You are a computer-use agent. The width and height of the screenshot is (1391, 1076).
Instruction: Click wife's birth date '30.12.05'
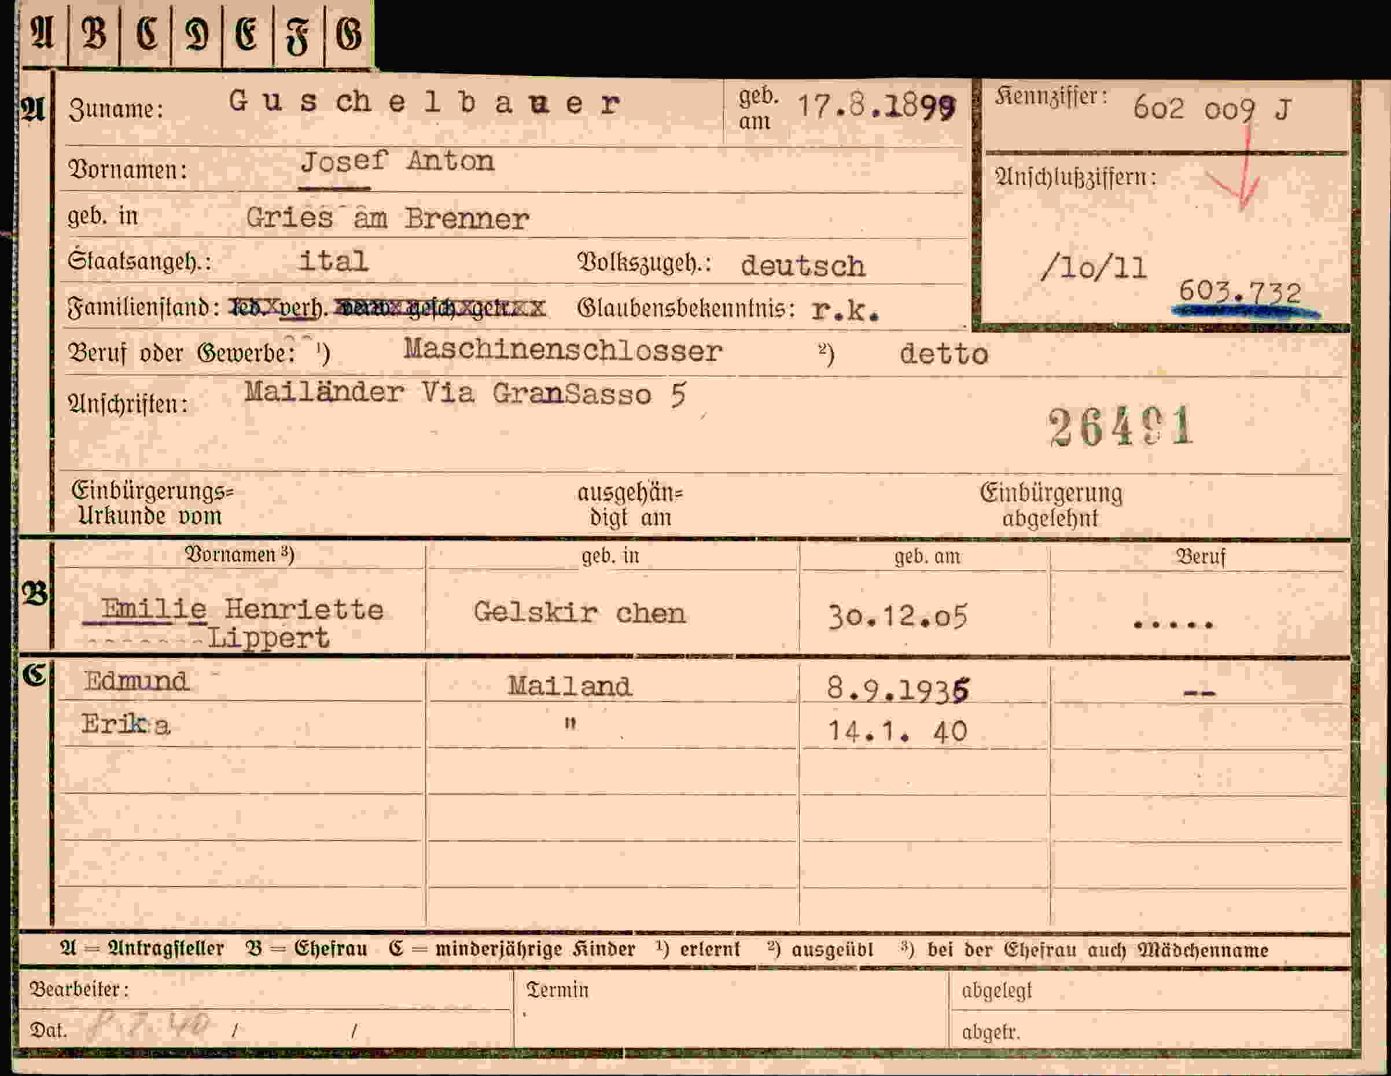[x=898, y=616]
